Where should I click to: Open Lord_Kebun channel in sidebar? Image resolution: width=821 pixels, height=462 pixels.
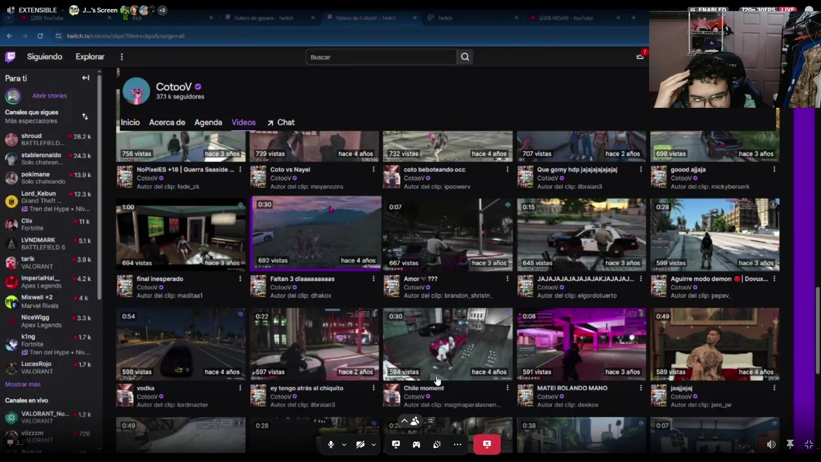[x=48, y=200]
